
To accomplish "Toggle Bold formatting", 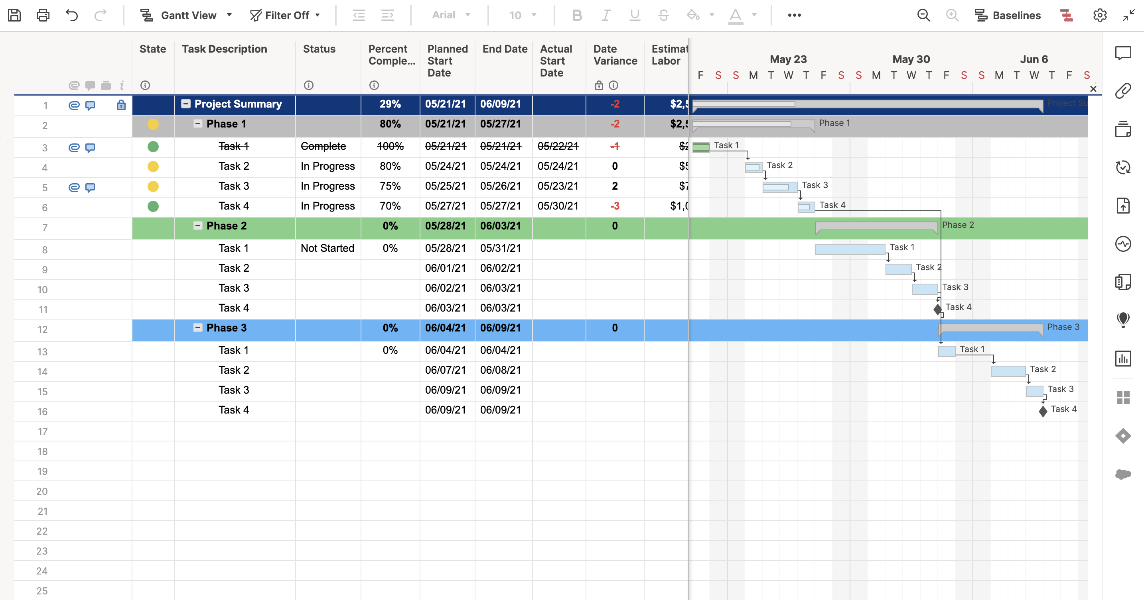I will [x=577, y=15].
